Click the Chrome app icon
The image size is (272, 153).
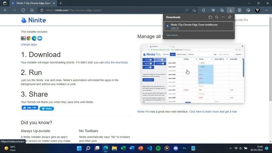click(x=29, y=38)
